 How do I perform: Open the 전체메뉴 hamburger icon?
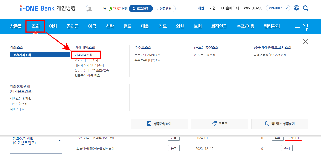tap(297, 26)
